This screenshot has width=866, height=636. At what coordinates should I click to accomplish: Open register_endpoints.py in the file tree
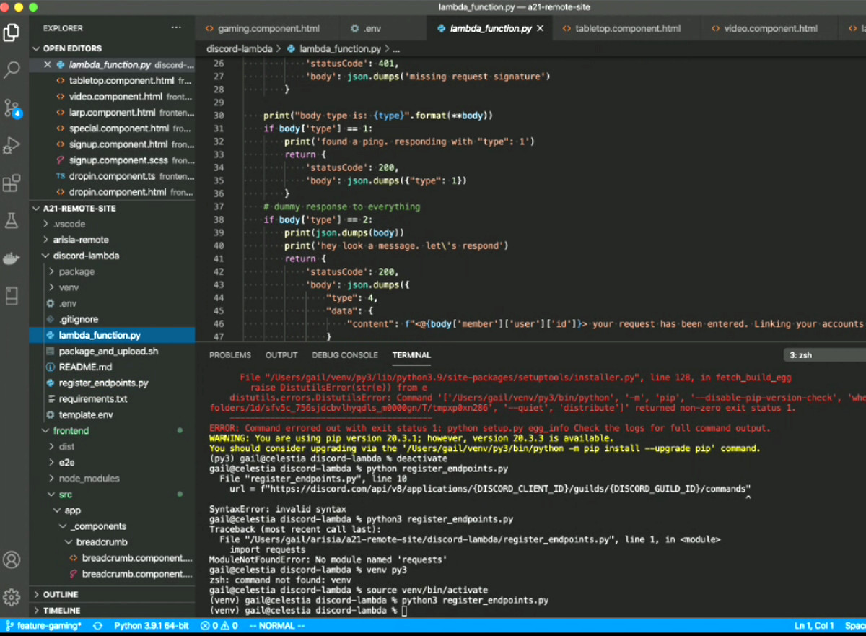(x=103, y=383)
